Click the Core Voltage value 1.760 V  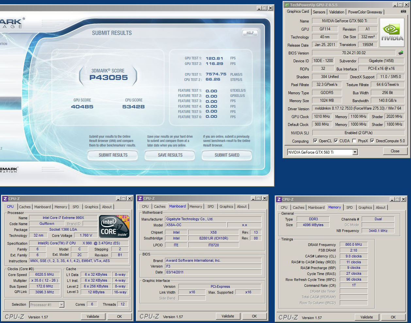pos(86,235)
